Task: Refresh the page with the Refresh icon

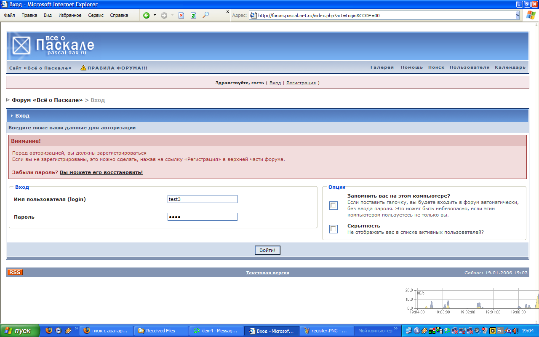Action: (x=193, y=15)
